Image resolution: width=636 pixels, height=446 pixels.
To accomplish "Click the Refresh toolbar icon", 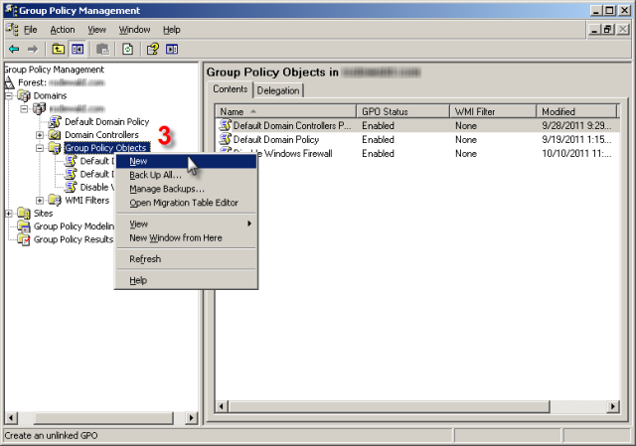I will point(127,49).
